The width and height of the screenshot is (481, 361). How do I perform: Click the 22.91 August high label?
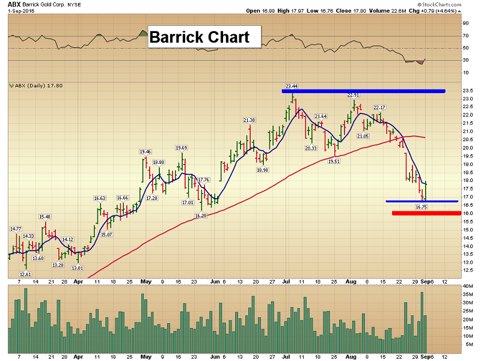click(353, 95)
